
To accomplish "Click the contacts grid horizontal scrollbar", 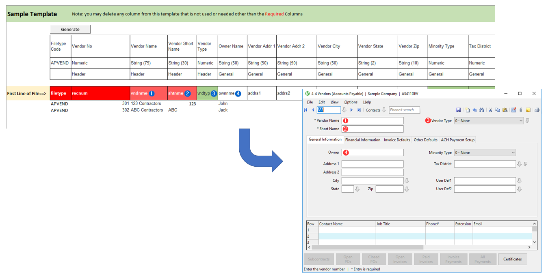I will [368, 247].
